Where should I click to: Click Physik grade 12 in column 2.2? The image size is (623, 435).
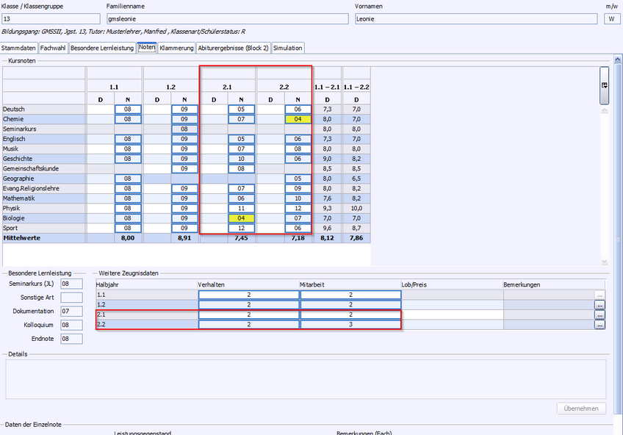[298, 209]
